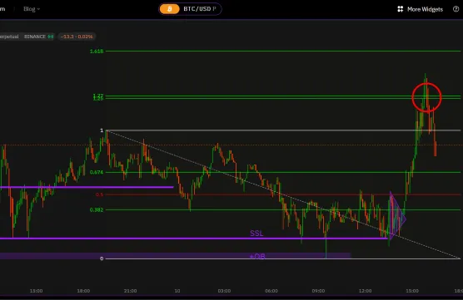Click the date 10 marker on time axis
The width and height of the screenshot is (463, 300).
[x=177, y=291]
